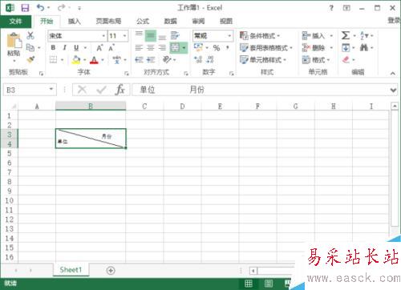This screenshot has height=290, width=401.
Task: Click the Save icon in quick access toolbar
Action: pos(25,8)
